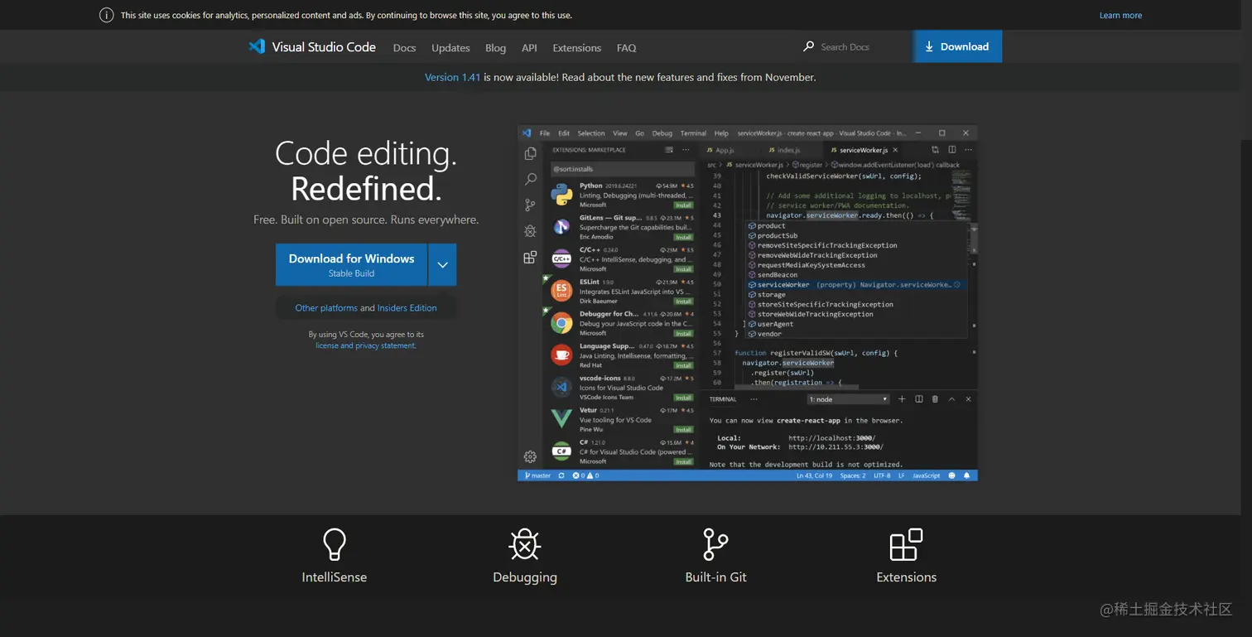Click Extensions icon in screenshot activity bar
The height and width of the screenshot is (637, 1252).
(x=530, y=257)
